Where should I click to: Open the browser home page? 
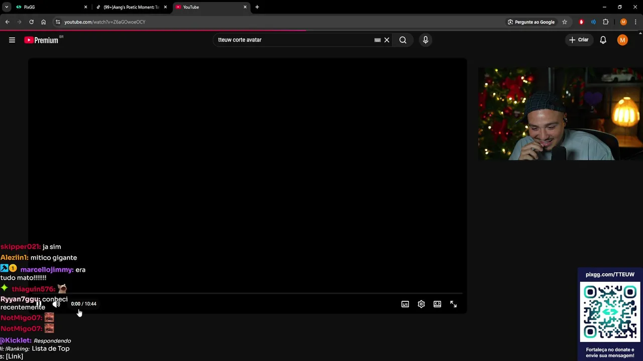pos(43,22)
